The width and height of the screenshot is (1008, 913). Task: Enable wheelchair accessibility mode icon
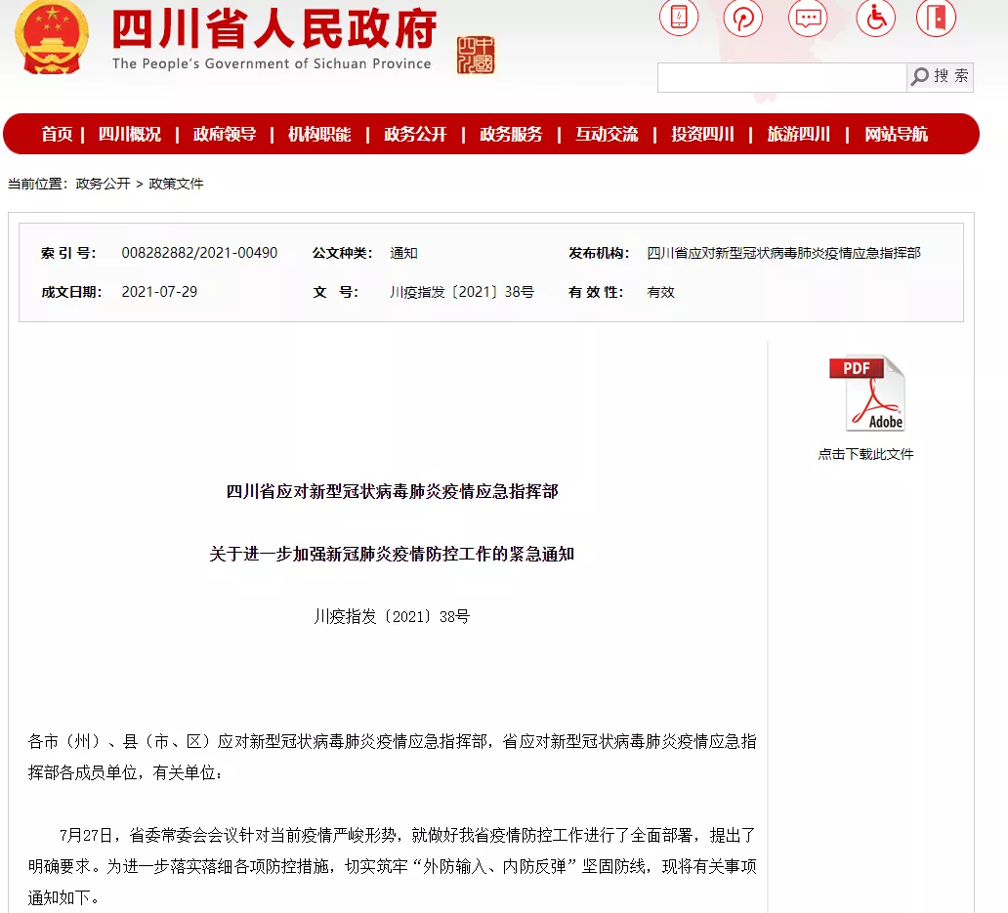(875, 18)
